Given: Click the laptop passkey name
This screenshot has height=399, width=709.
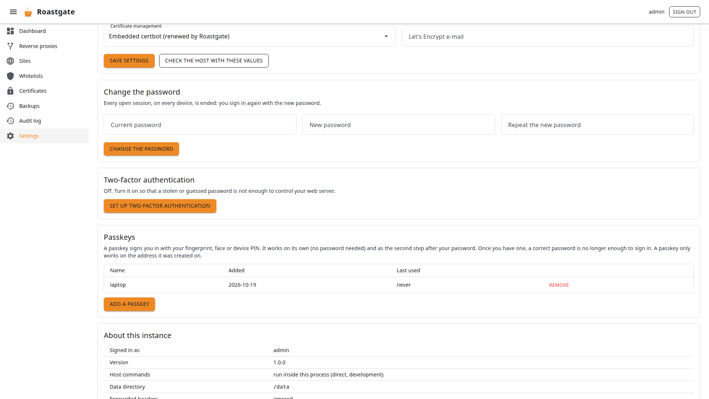Looking at the screenshot, I should click(x=118, y=285).
